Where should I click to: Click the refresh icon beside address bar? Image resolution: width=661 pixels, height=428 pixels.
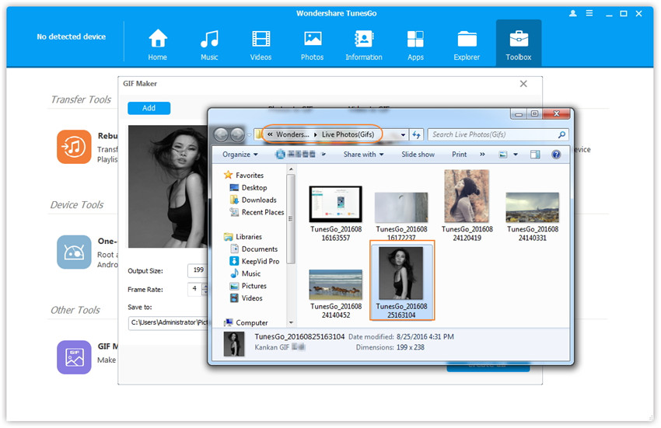[417, 135]
